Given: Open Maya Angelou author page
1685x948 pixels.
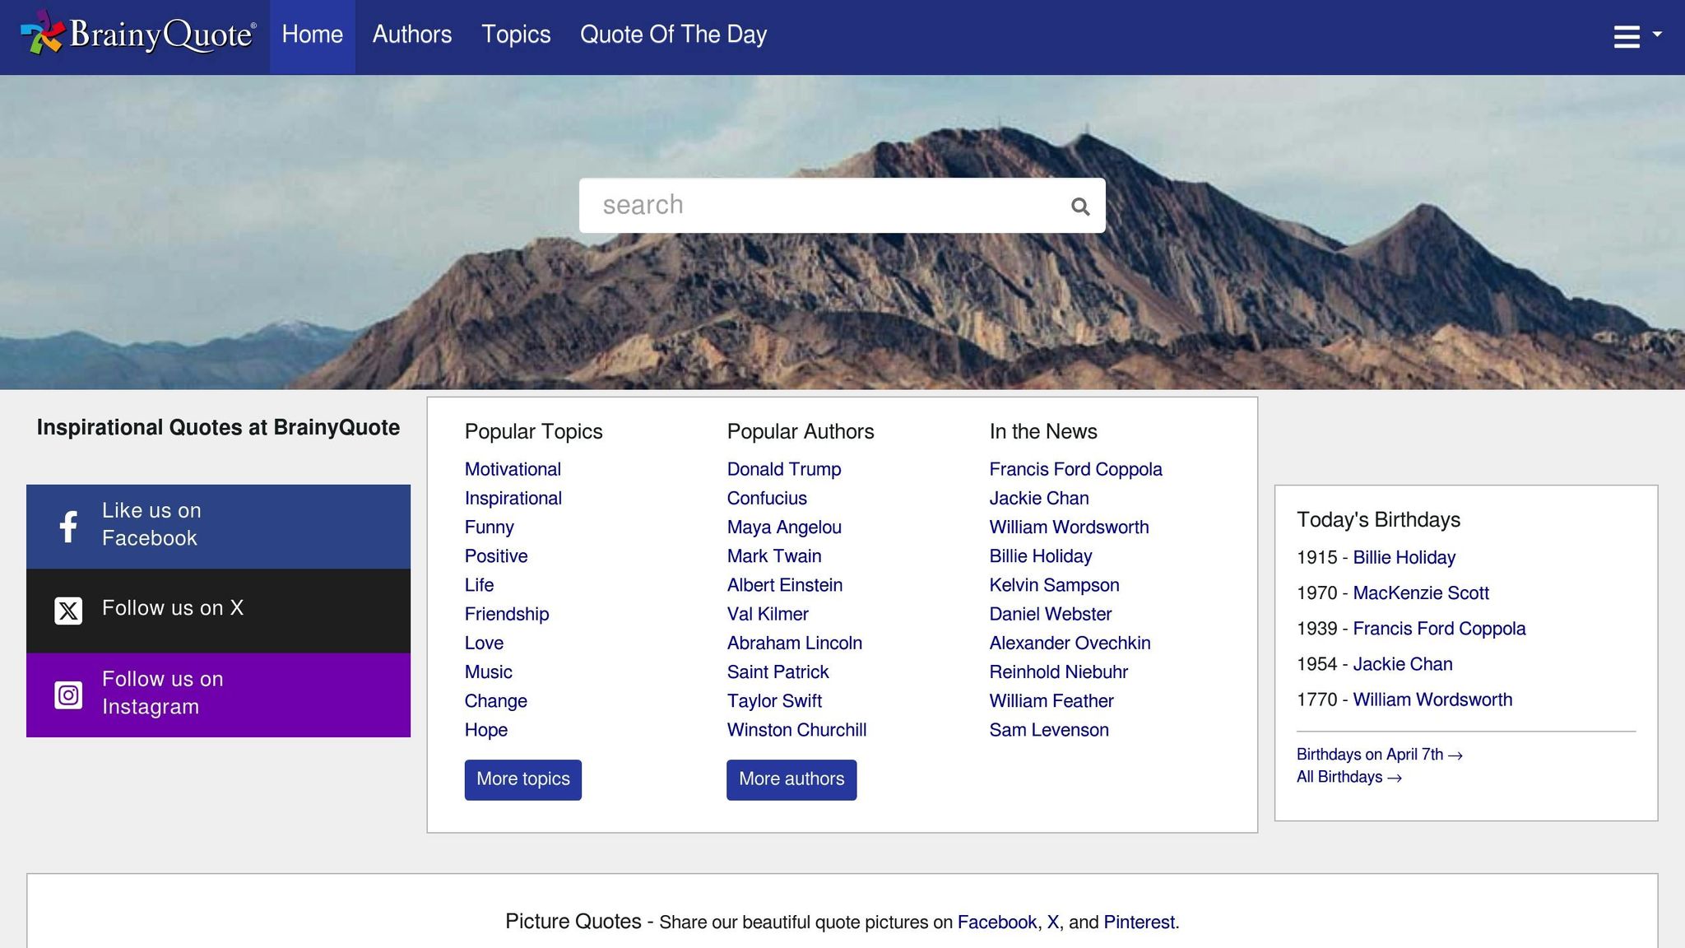Looking at the screenshot, I should pos(784,527).
